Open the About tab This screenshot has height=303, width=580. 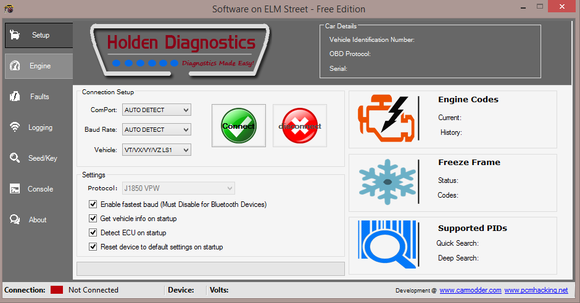pos(39,220)
